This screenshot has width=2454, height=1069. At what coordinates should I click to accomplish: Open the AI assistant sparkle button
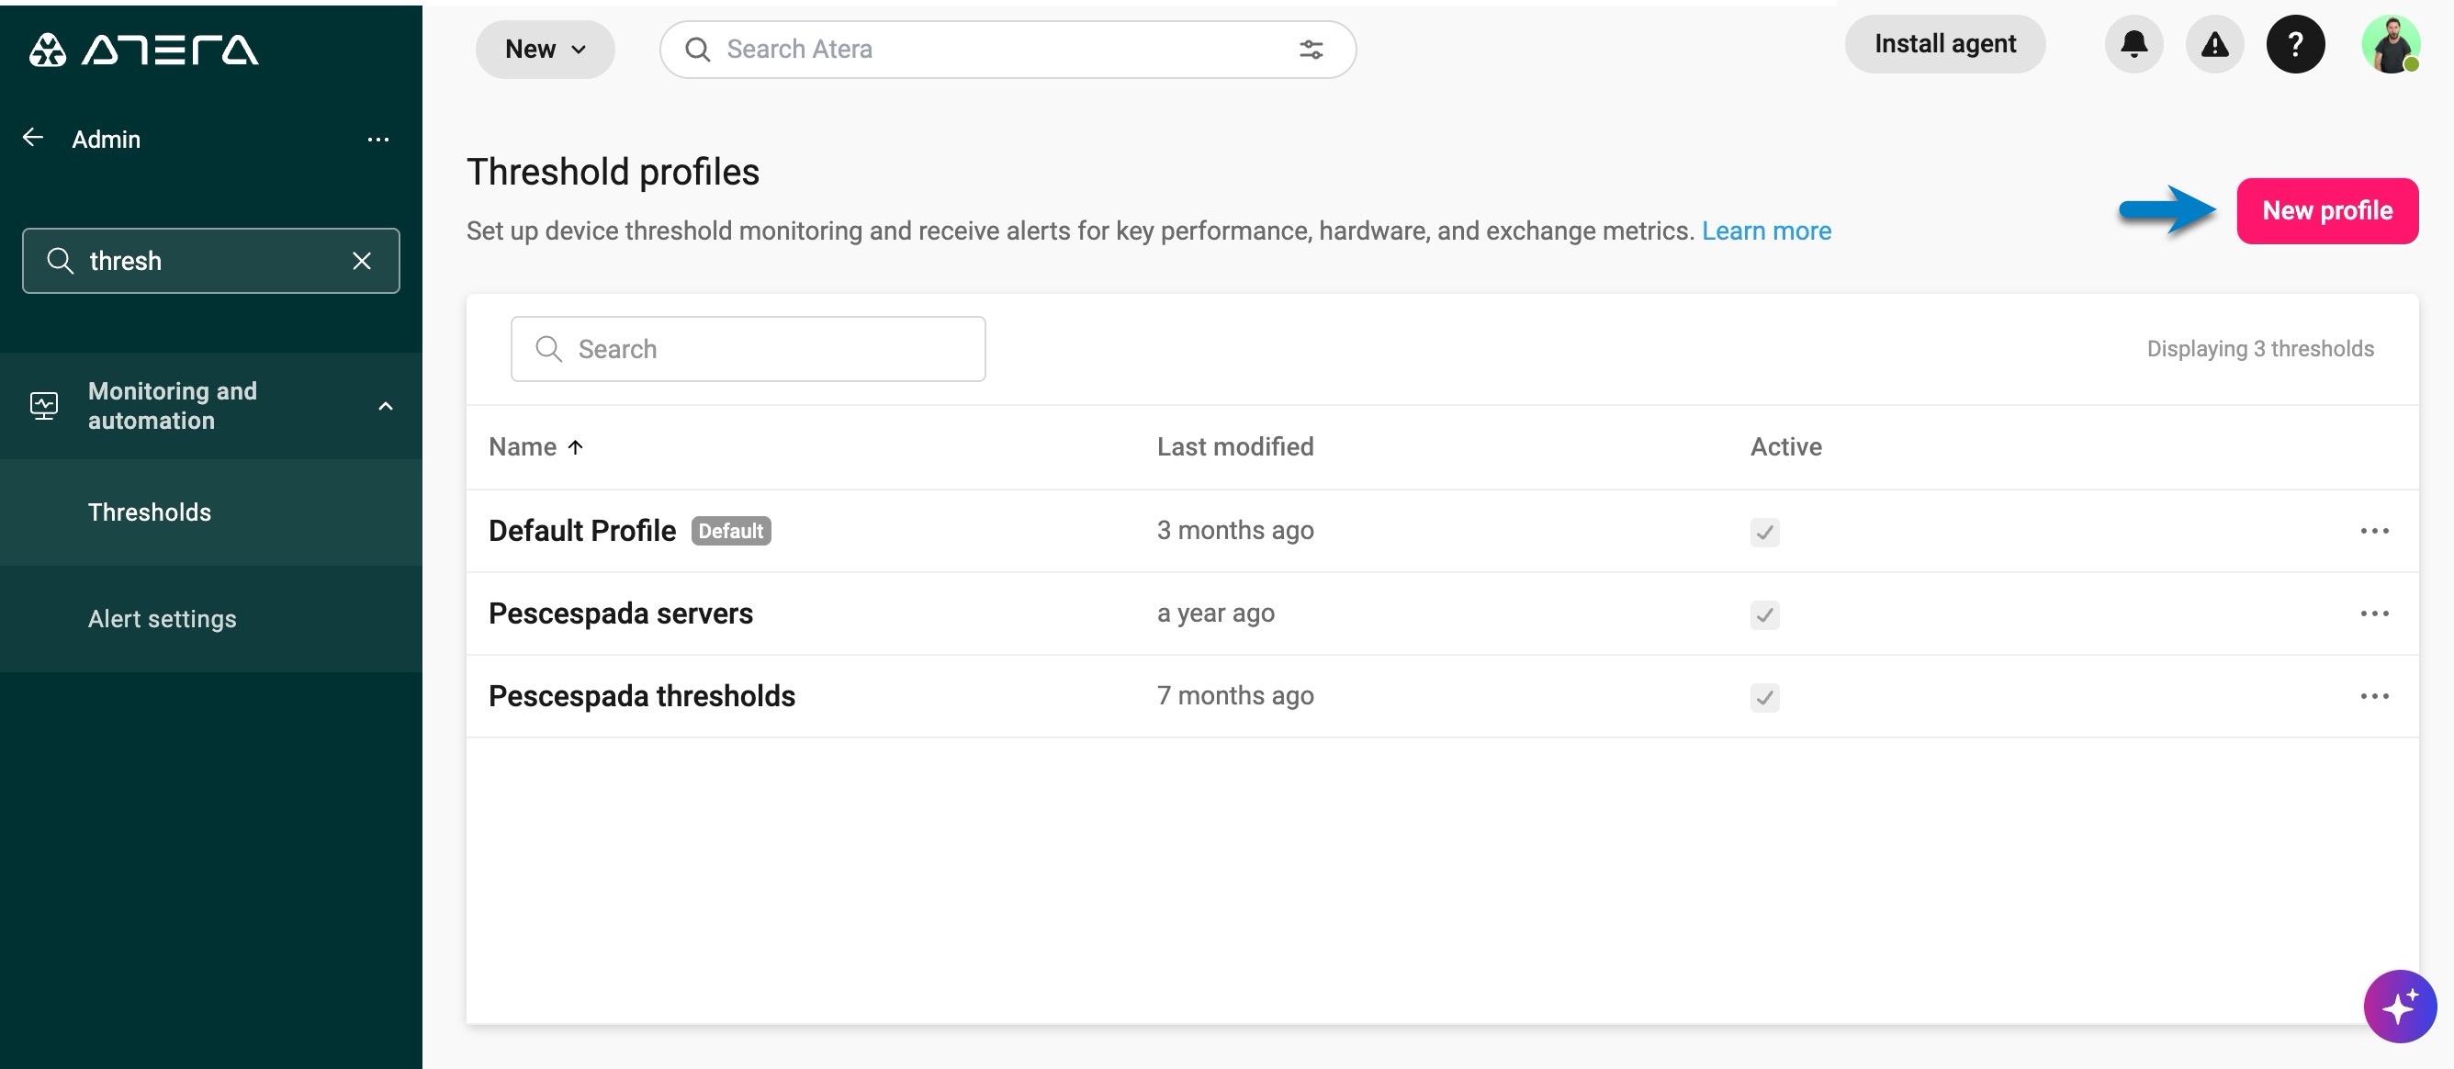(x=2399, y=1007)
